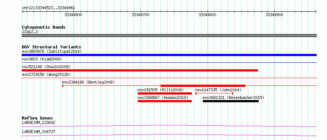Click the esv3661321 (Besenbacher2015) label
This screenshot has height=140, width=327.
tap(233, 97)
